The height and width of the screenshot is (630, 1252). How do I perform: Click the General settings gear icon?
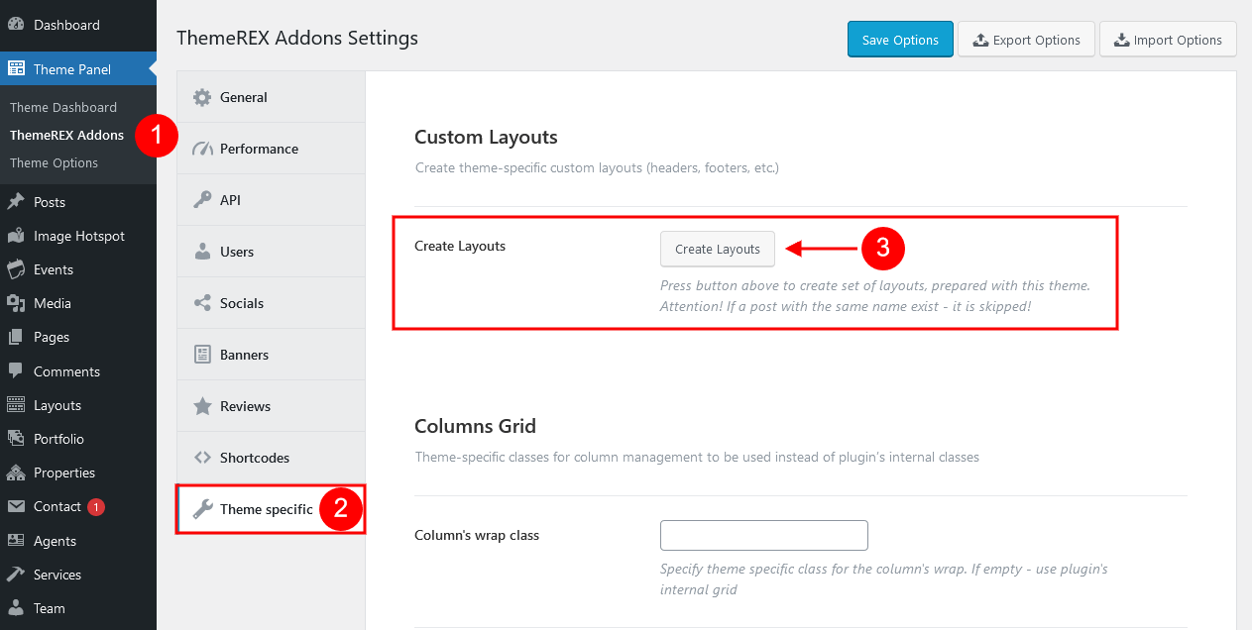pyautogui.click(x=202, y=97)
